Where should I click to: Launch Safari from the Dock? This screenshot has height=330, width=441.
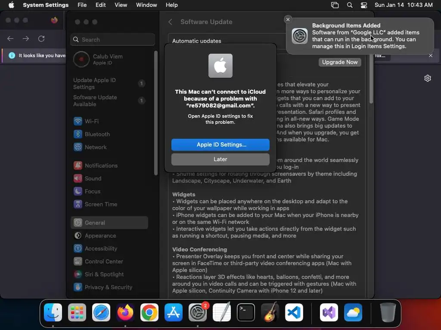101,312
